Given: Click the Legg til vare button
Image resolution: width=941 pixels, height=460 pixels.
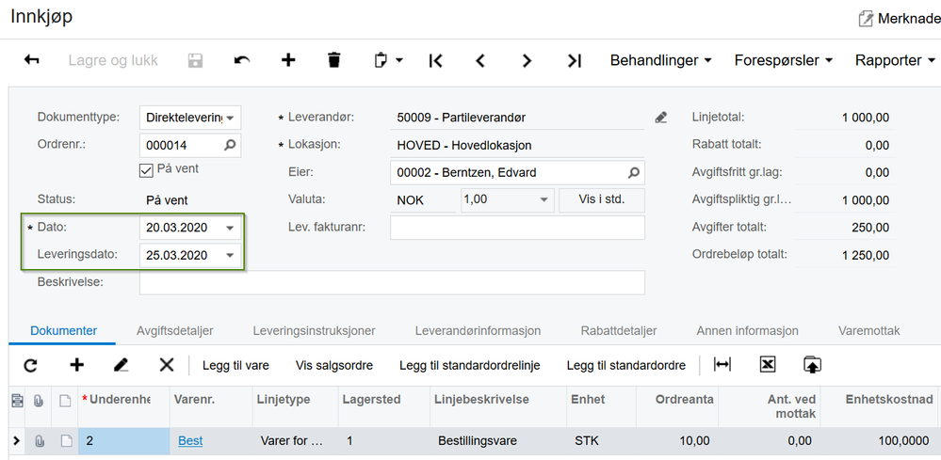Looking at the screenshot, I should [235, 365].
